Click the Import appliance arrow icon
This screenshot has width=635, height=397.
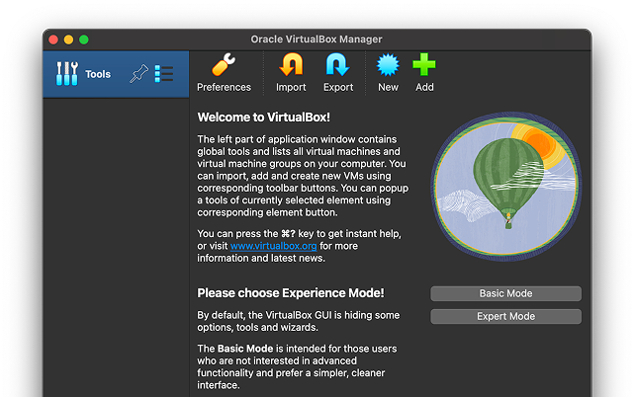(291, 64)
